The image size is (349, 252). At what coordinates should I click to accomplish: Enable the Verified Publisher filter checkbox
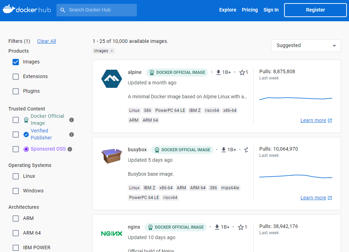16,135
